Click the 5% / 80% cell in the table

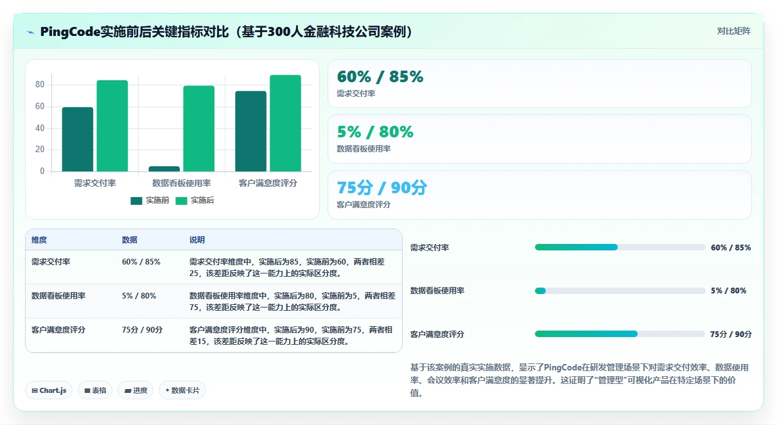[x=139, y=296]
